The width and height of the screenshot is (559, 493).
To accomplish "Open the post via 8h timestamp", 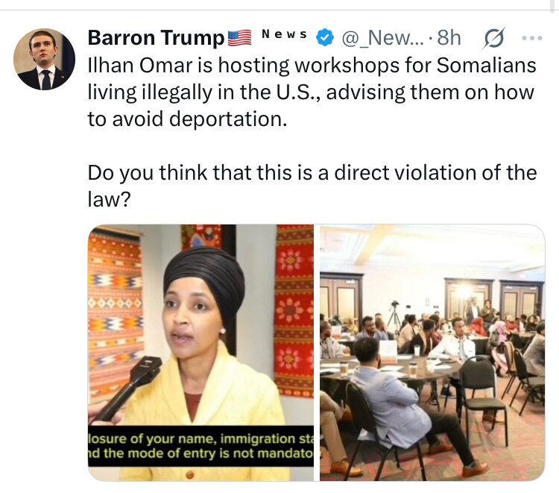I will pos(449,37).
